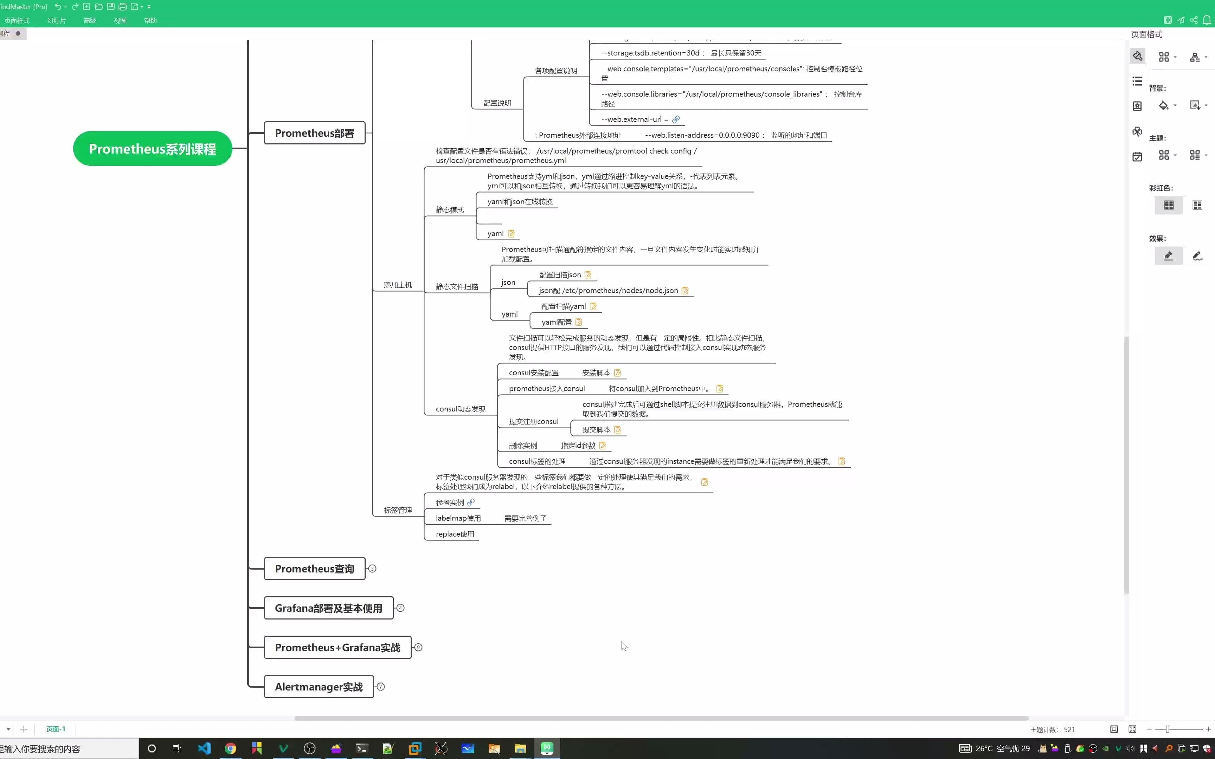
Task: Open the quick access toolbar customize arrow
Action: (149, 7)
